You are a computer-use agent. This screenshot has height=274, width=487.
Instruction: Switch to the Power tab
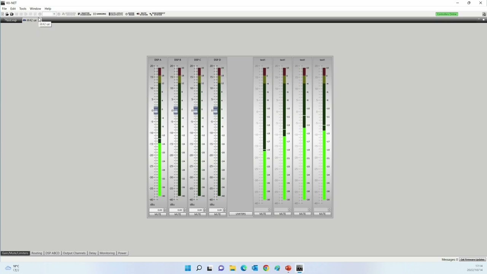[122, 253]
